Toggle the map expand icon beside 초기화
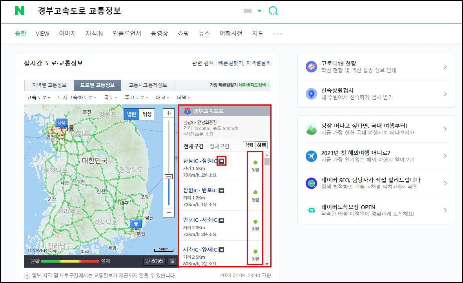This screenshot has width=463, height=283. tap(171, 261)
